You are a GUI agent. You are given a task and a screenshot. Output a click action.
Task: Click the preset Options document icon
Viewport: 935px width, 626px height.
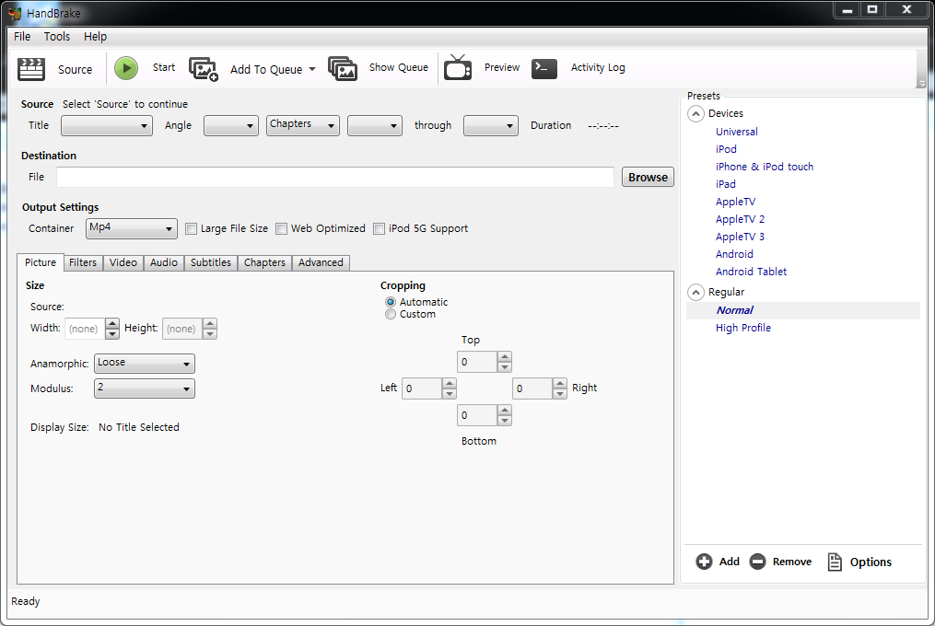pyautogui.click(x=835, y=562)
